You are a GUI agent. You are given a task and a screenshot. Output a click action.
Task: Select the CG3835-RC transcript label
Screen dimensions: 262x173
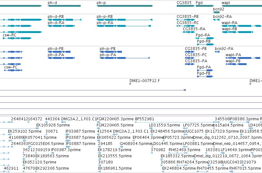point(187,23)
